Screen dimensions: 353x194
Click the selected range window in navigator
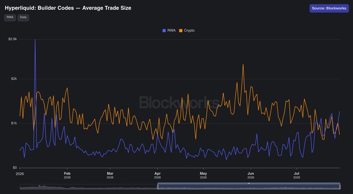click(249, 187)
